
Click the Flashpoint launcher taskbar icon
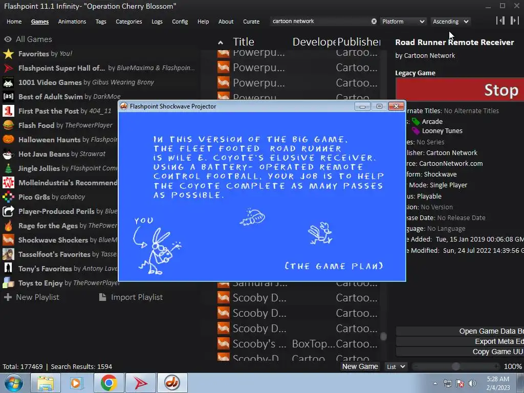click(140, 383)
